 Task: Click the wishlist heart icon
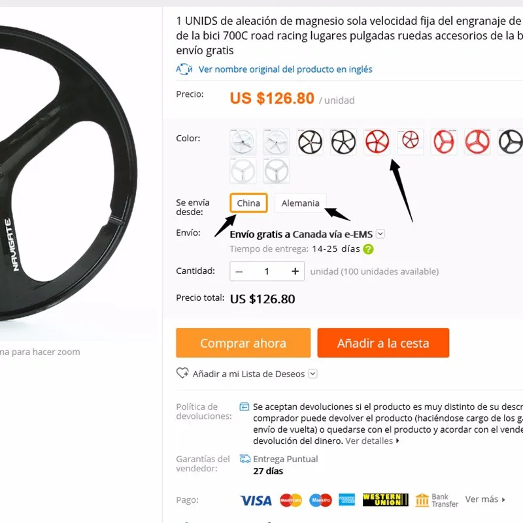pos(182,373)
